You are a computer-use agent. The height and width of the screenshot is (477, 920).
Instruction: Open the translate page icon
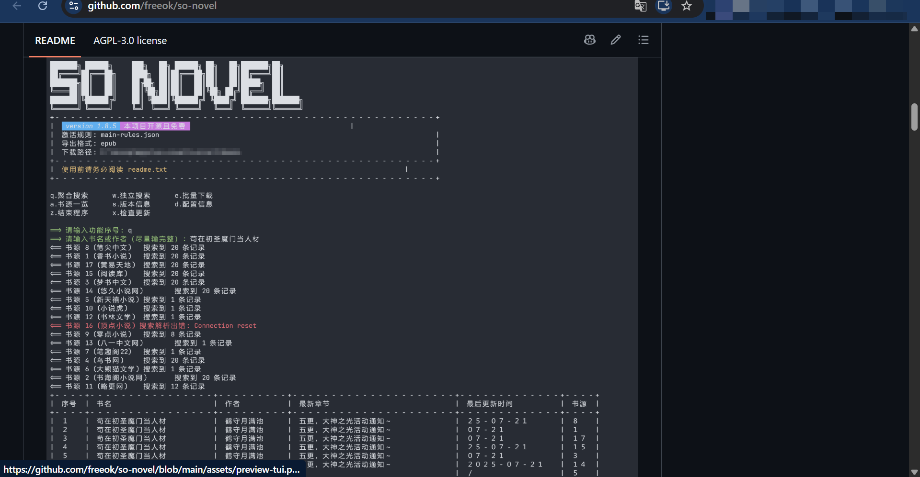click(x=640, y=6)
